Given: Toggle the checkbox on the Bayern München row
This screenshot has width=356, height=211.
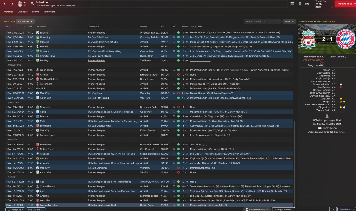Looking at the screenshot, I should [x=6, y=205].
